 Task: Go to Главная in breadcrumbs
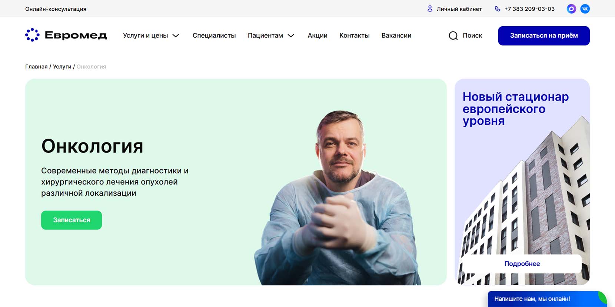click(x=36, y=67)
